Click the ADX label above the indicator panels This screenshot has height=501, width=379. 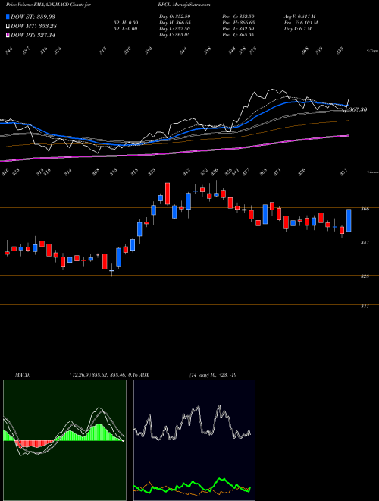click(x=143, y=375)
